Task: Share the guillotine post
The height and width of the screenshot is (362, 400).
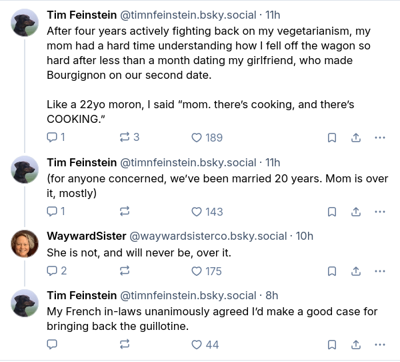Action: [356, 345]
